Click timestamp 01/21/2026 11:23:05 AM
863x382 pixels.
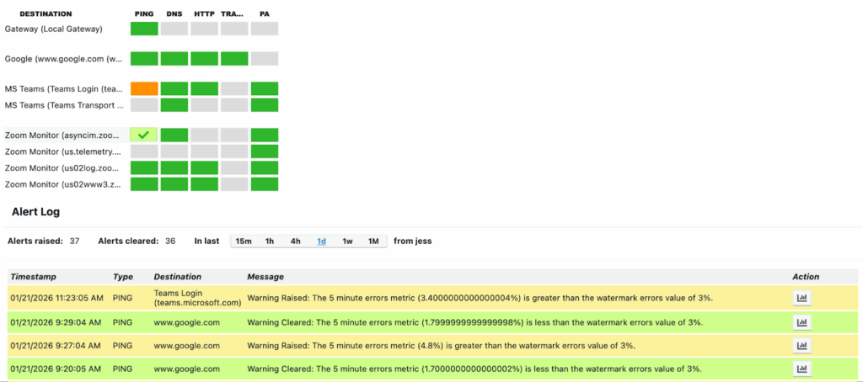[x=56, y=298]
